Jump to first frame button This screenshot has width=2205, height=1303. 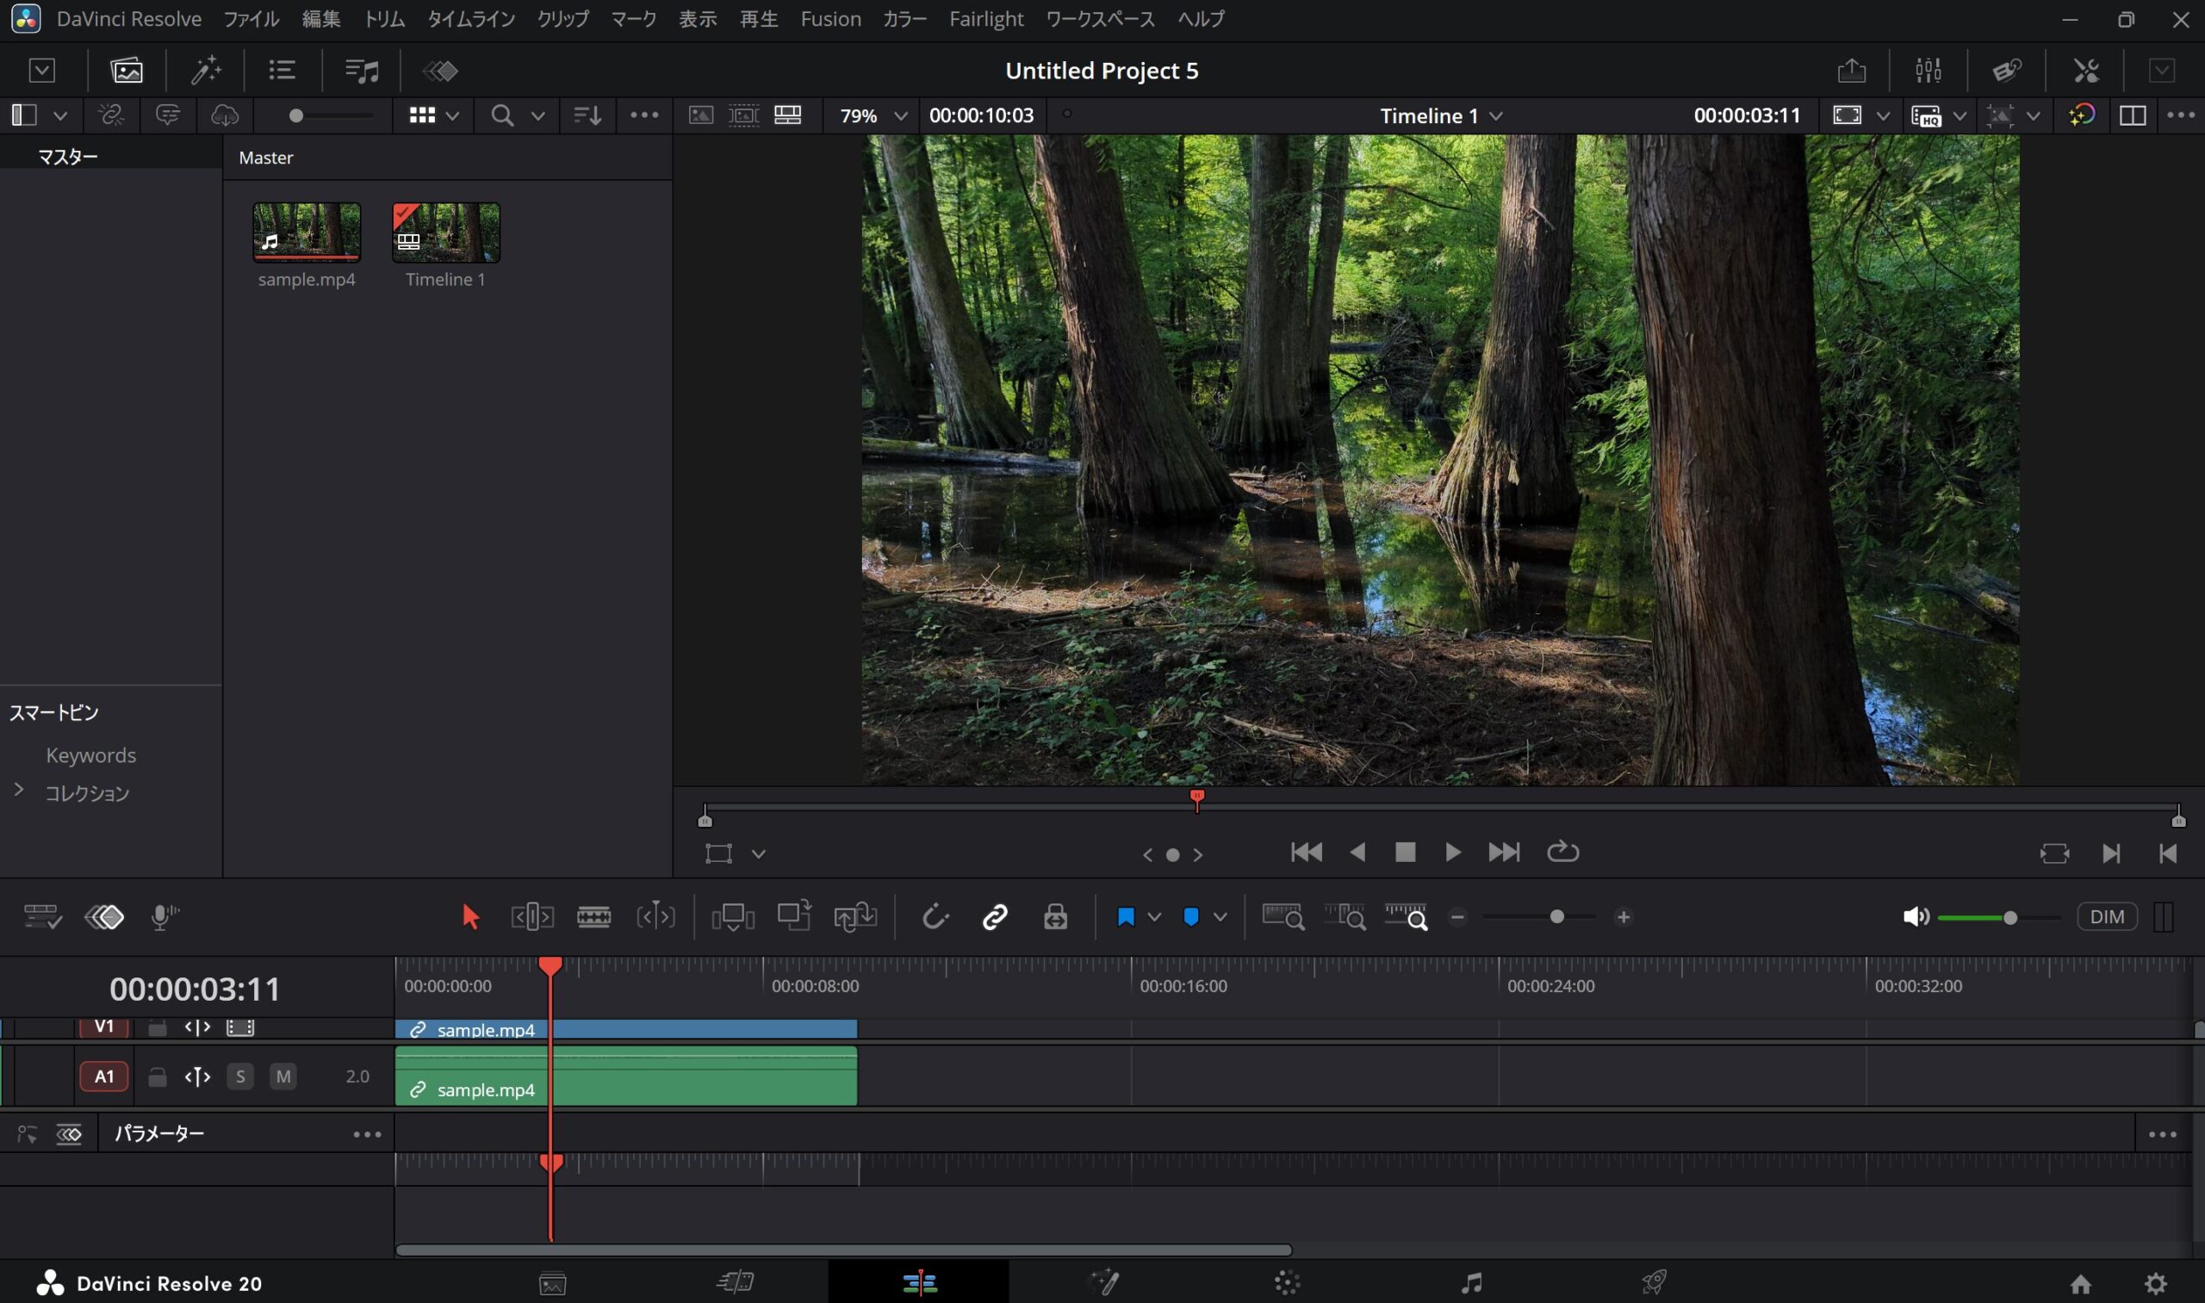(1307, 852)
